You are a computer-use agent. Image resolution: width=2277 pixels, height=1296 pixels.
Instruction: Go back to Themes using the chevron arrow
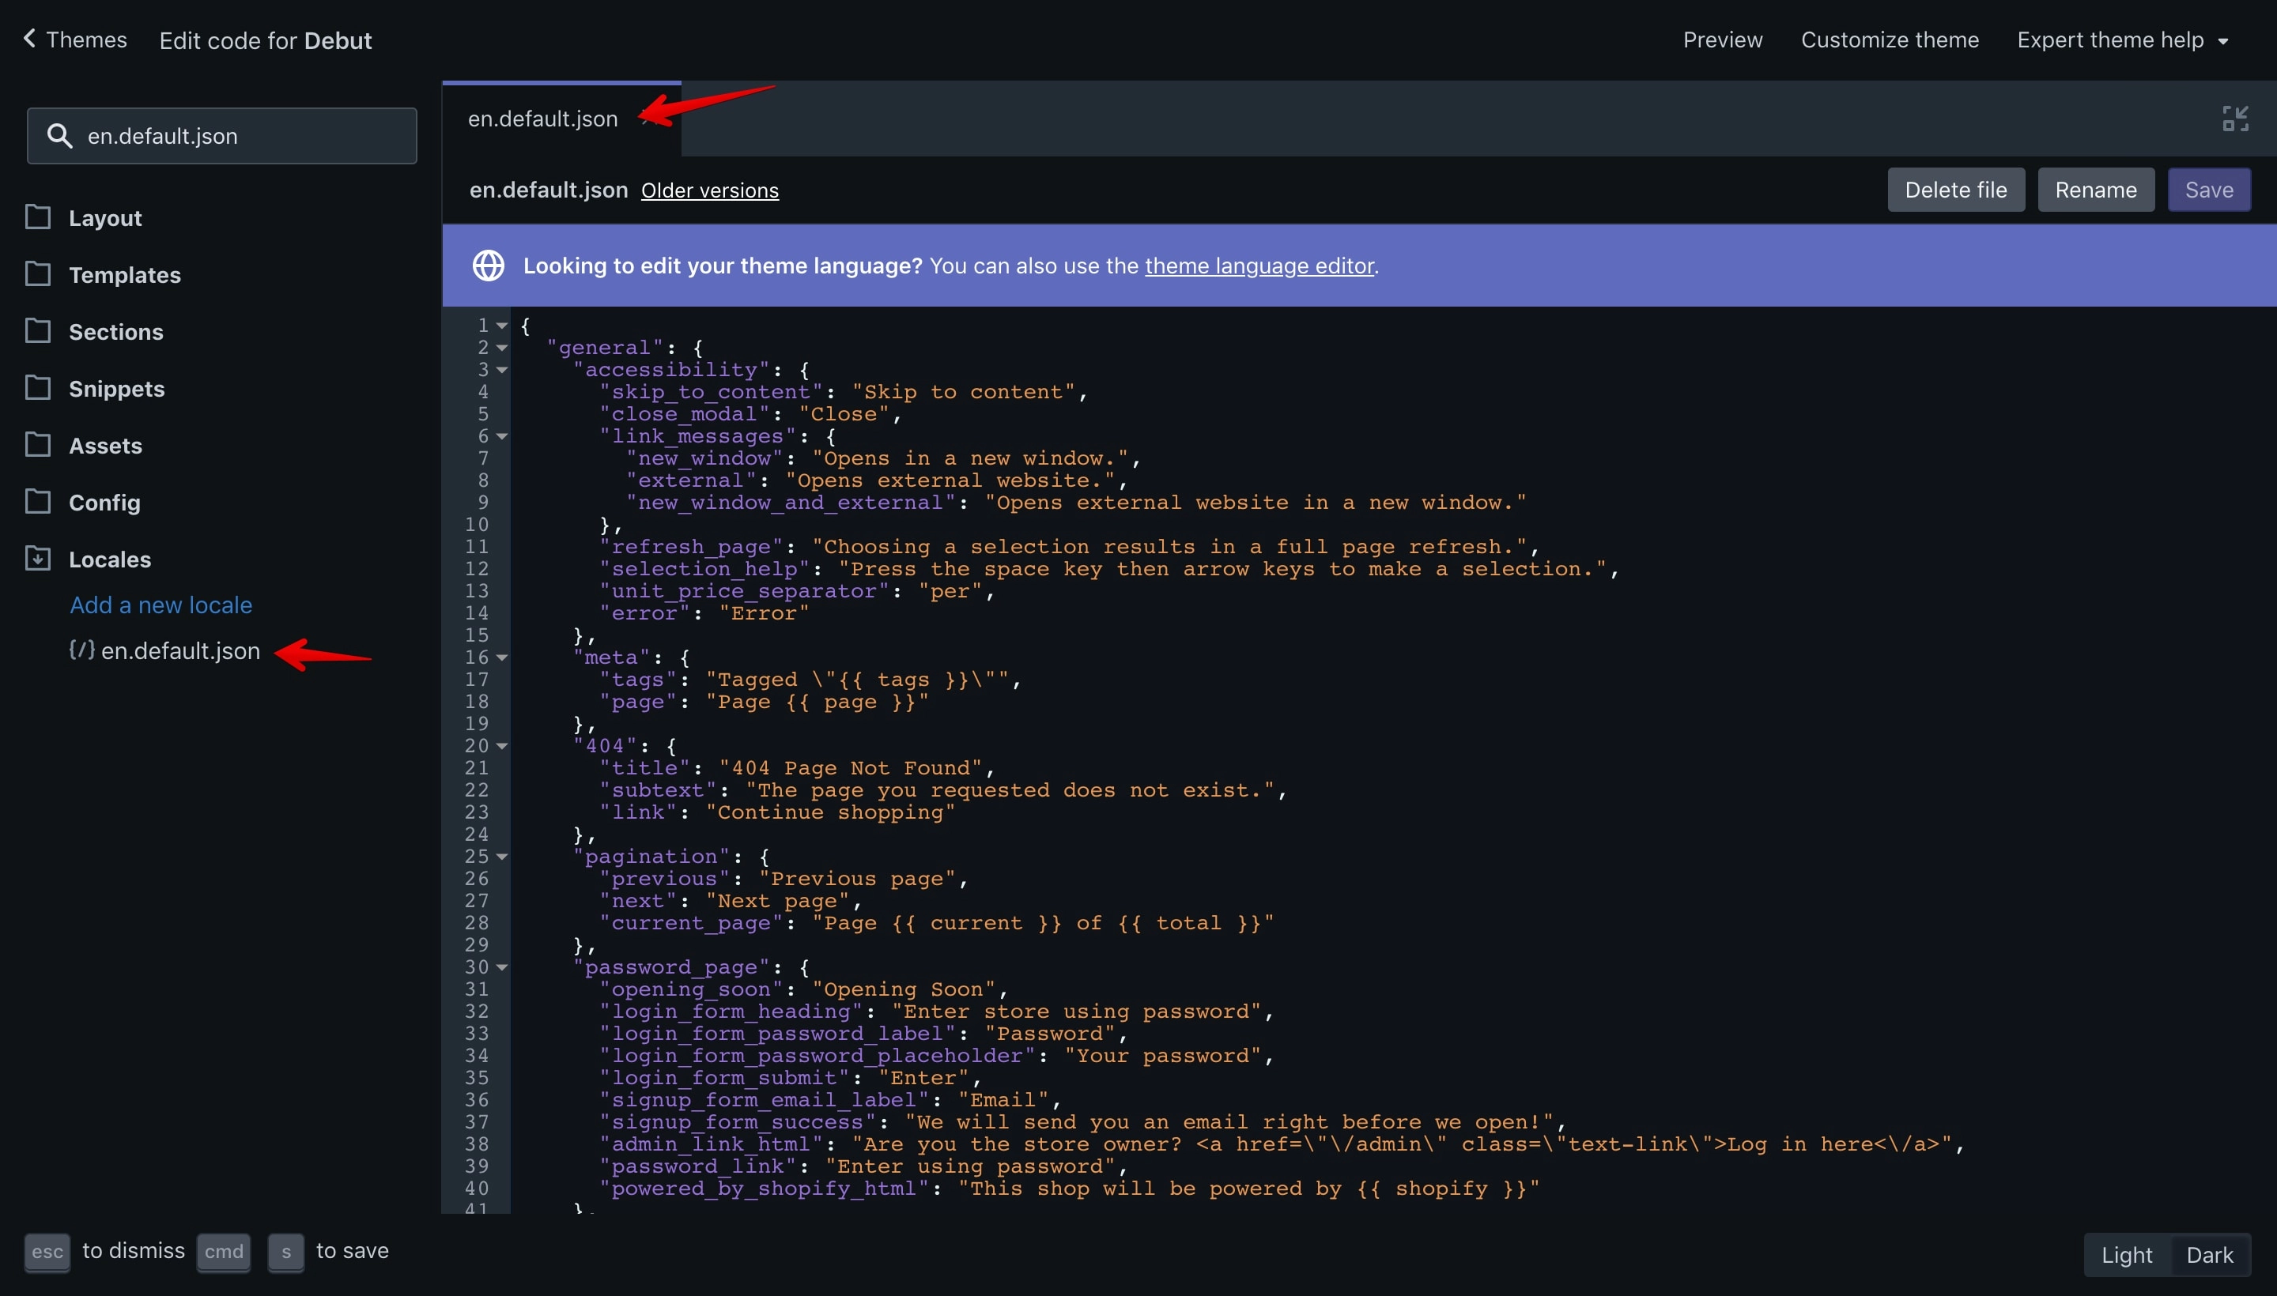(x=29, y=38)
